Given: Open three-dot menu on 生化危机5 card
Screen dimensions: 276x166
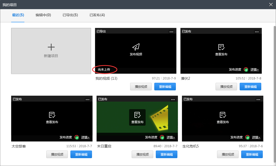Looking at the screenshot, I should [258, 99].
